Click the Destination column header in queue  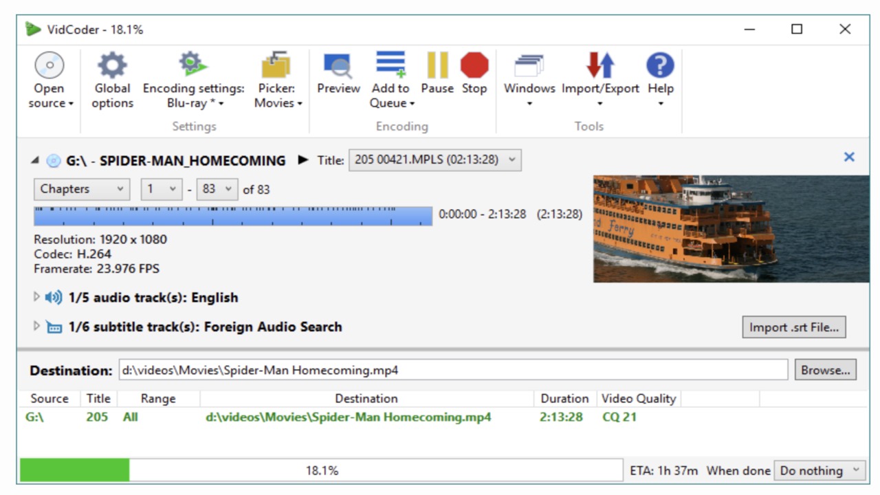tap(366, 399)
